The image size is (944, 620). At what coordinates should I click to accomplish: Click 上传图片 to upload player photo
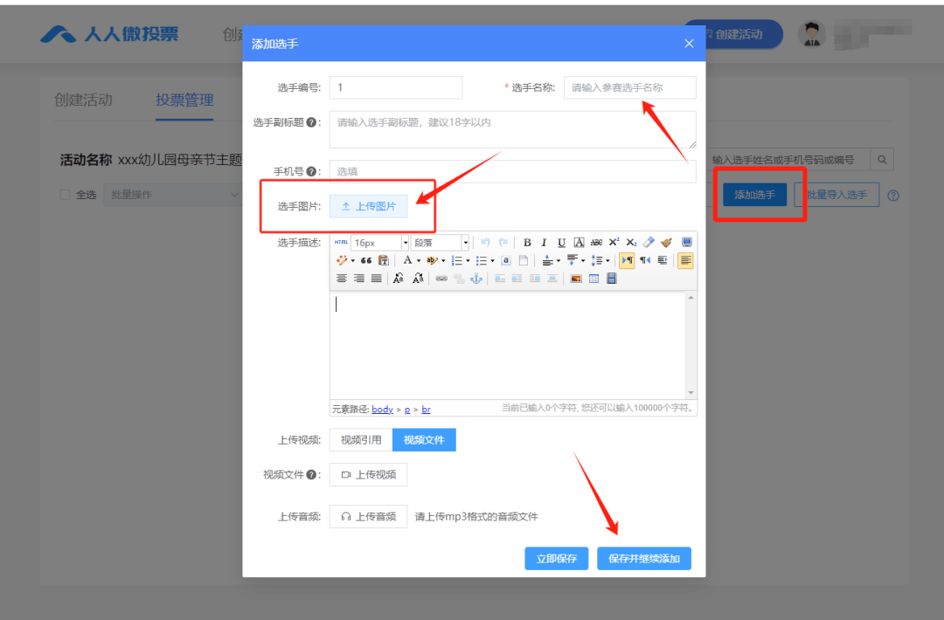[367, 206]
